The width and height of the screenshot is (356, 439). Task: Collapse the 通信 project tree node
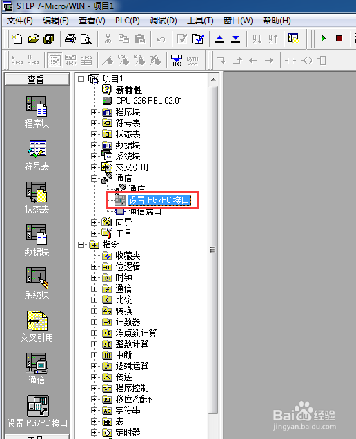[x=94, y=178]
